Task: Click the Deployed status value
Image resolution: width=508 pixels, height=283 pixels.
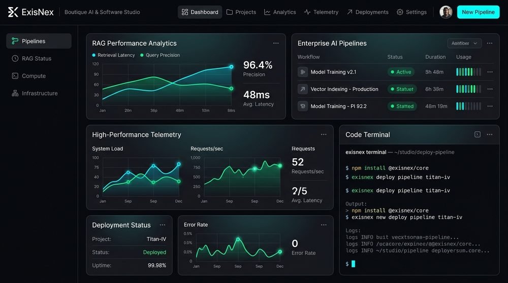Action: 154,252
